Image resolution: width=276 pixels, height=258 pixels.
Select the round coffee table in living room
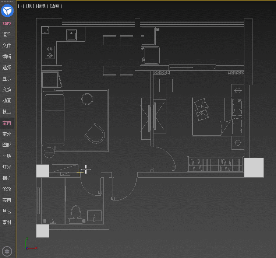(87, 99)
